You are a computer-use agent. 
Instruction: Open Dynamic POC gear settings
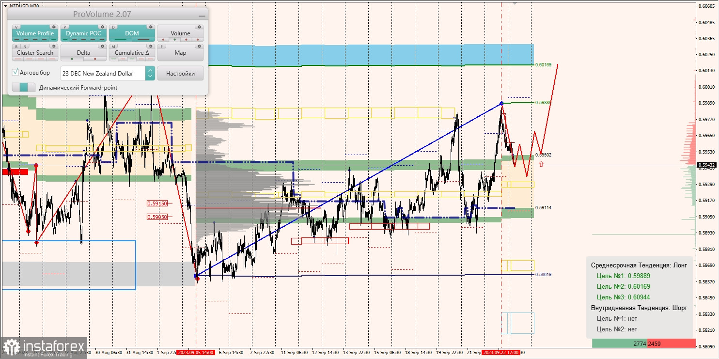[x=102, y=27]
